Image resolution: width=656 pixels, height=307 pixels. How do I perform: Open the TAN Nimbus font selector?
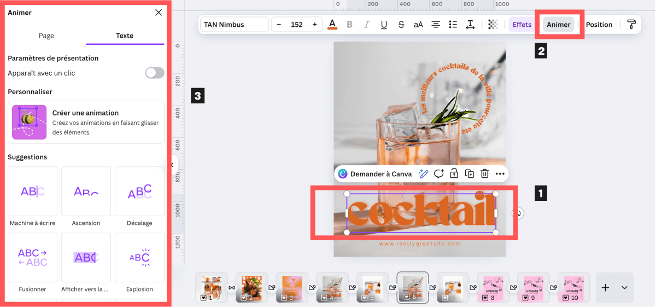235,25
